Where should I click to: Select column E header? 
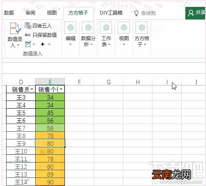[50, 82]
